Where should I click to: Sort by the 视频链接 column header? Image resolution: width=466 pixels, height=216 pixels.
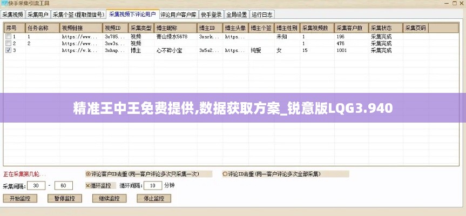click(x=81, y=28)
